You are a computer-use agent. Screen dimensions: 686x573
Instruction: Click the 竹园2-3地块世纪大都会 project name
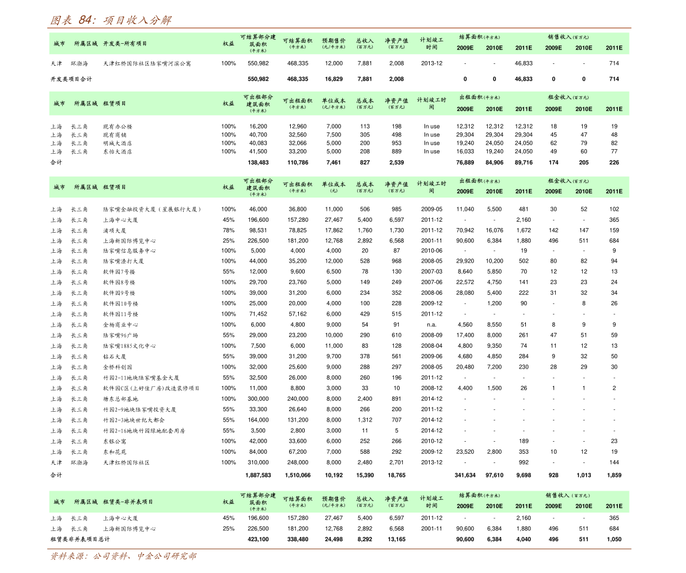point(134,420)
